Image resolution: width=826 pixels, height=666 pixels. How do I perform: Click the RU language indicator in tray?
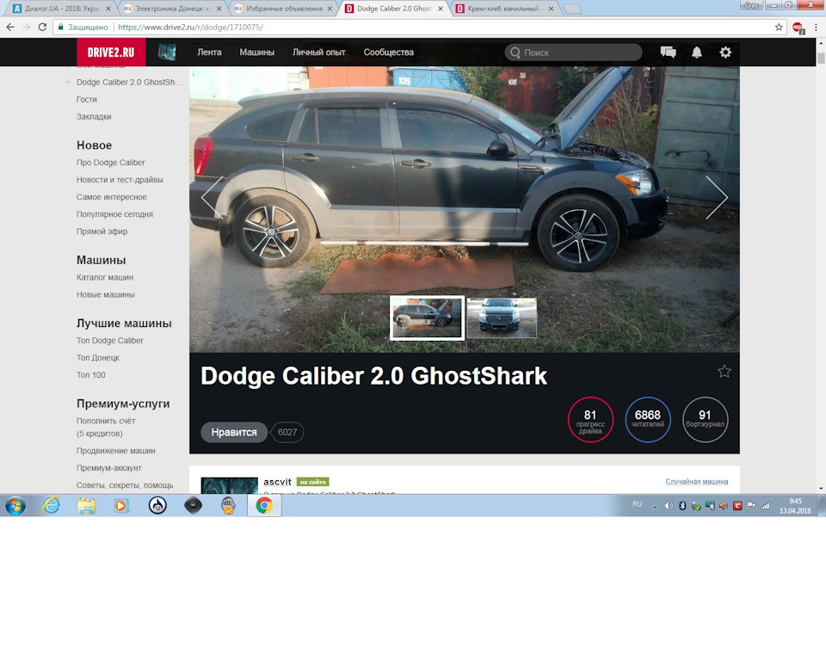[638, 504]
